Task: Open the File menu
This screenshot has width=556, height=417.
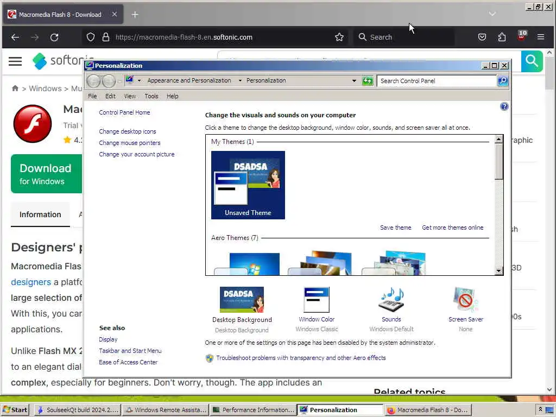Action: pyautogui.click(x=92, y=96)
